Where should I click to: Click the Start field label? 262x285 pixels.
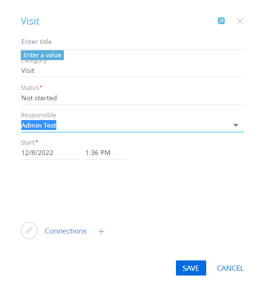pyautogui.click(x=27, y=143)
